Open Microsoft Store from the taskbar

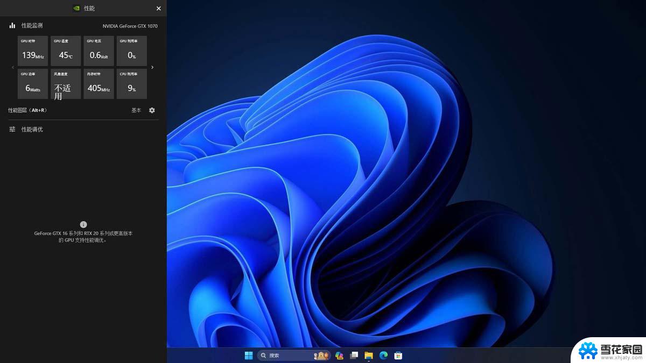click(x=398, y=355)
